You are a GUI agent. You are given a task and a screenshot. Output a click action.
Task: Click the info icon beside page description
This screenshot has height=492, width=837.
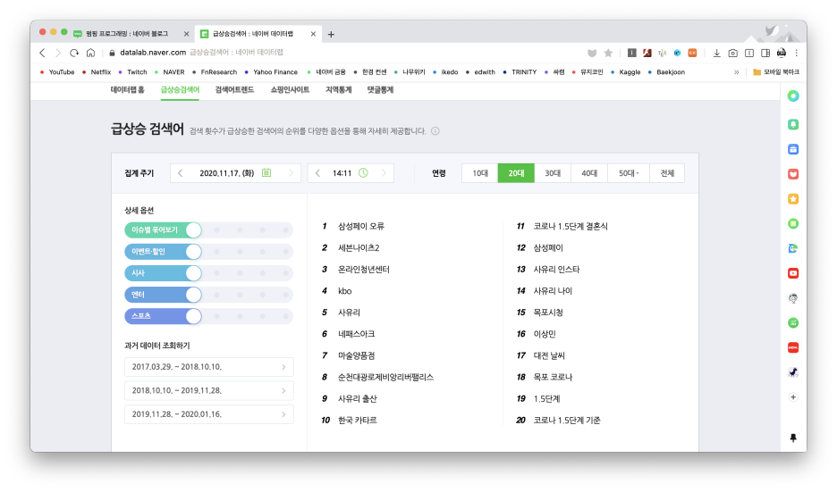point(435,131)
